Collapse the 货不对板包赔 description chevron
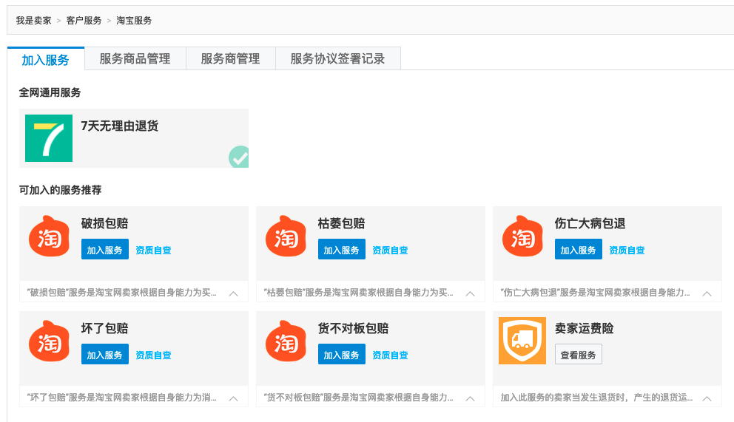The image size is (734, 422). (x=471, y=398)
